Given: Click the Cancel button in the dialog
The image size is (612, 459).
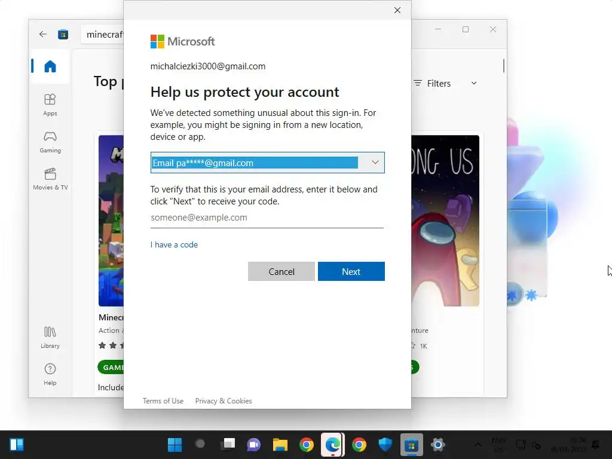Looking at the screenshot, I should pos(281,271).
